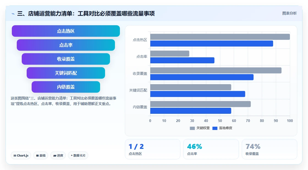Click the blue 落地难度 bar for 点击率
This screenshot has width=308, height=170.
[182, 60]
